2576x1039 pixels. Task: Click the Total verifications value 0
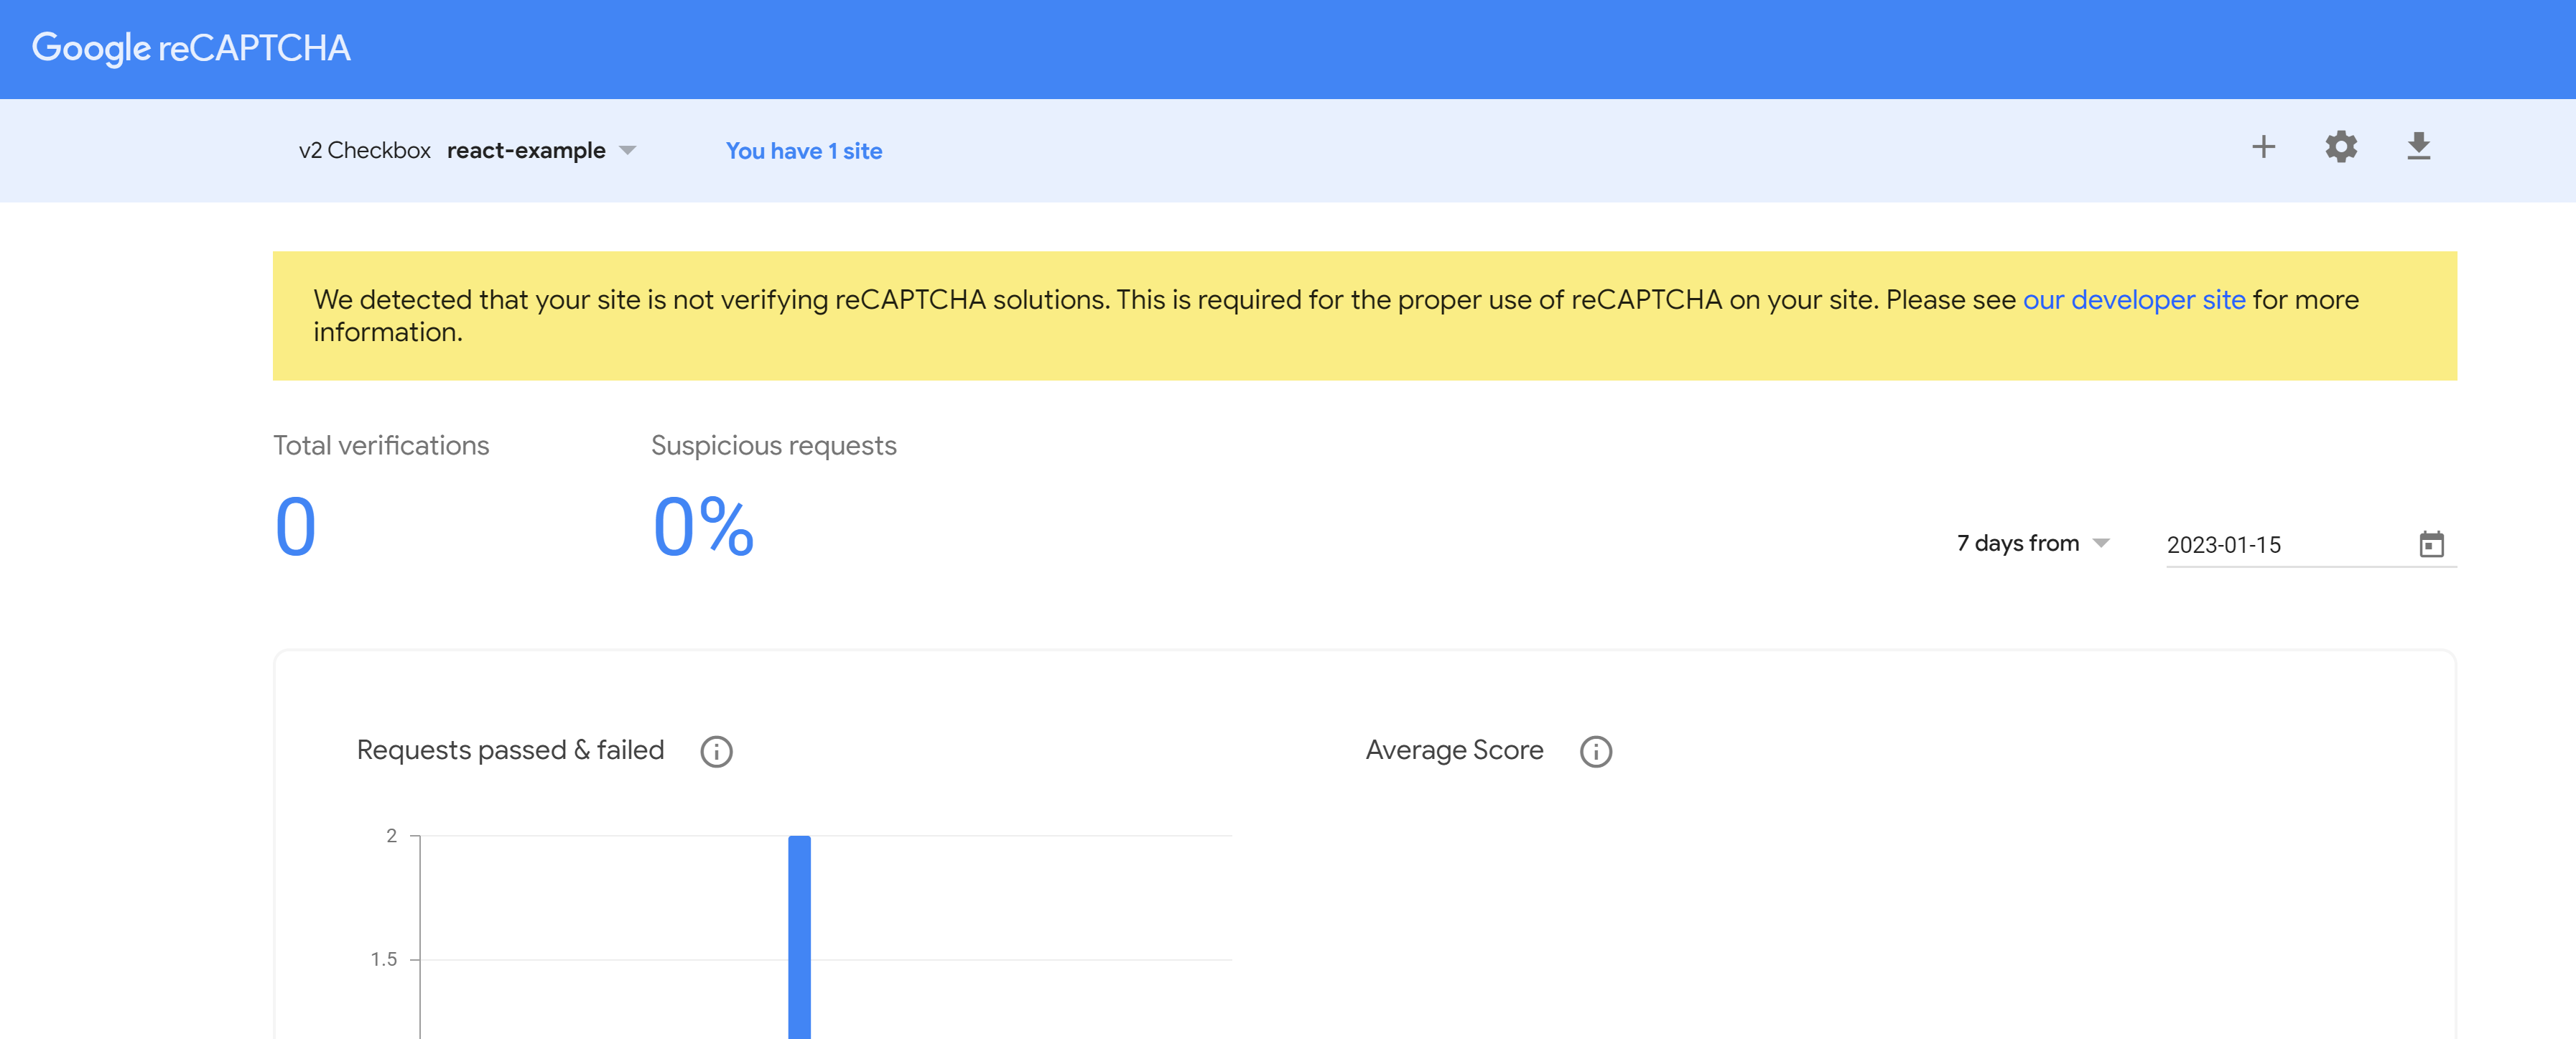295,526
